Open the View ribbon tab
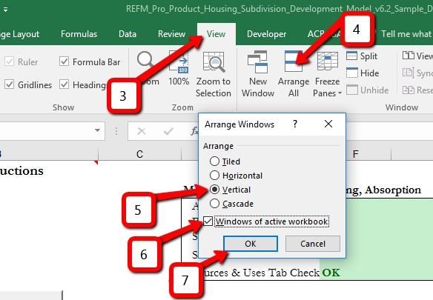The width and height of the screenshot is (433, 300). [216, 34]
